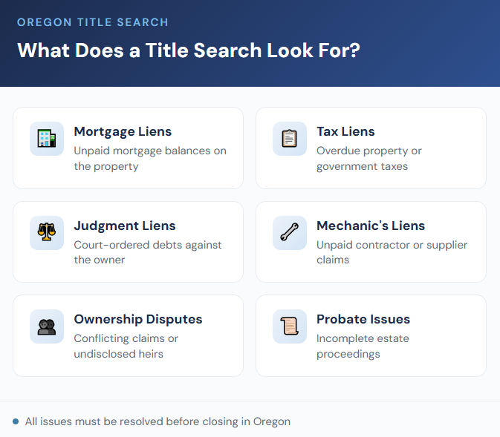Click the Tax Liens clipboard icon
Screen dimensions: 500x437
click(x=290, y=139)
